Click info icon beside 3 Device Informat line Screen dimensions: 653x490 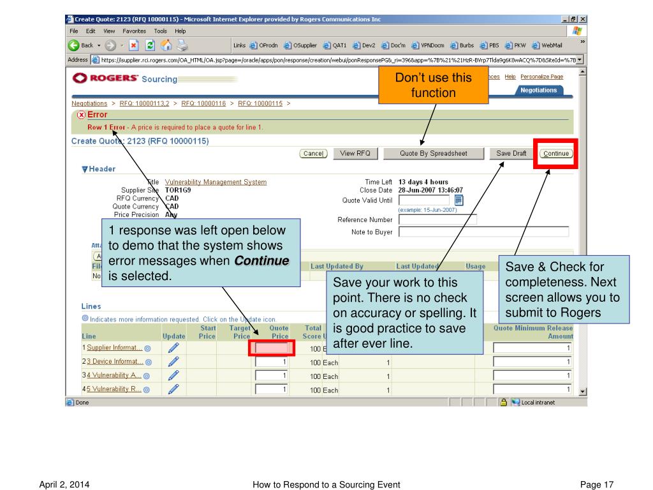pos(148,362)
